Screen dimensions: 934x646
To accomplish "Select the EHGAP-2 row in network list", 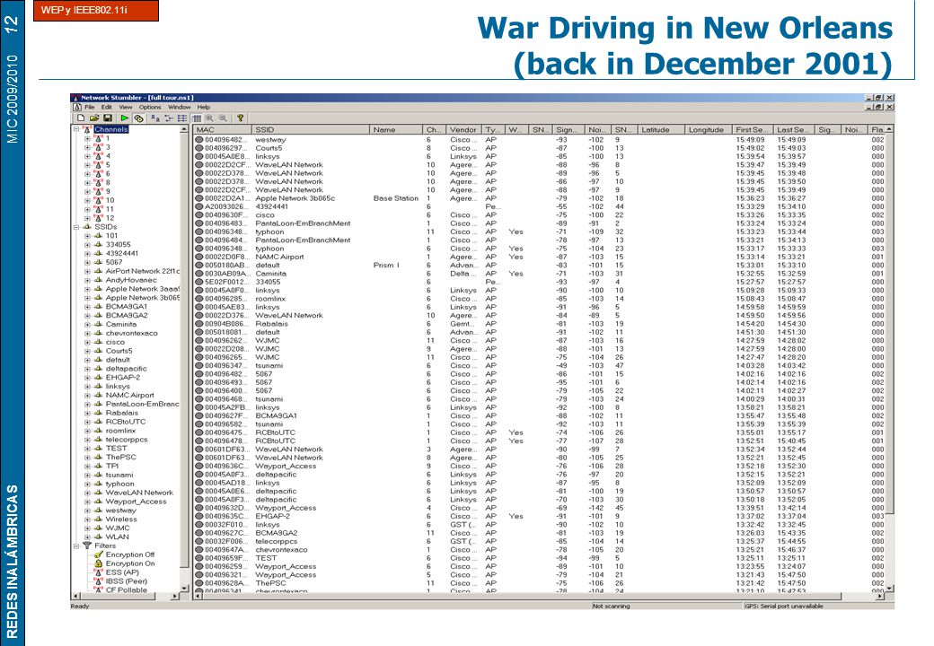I will [539, 516].
